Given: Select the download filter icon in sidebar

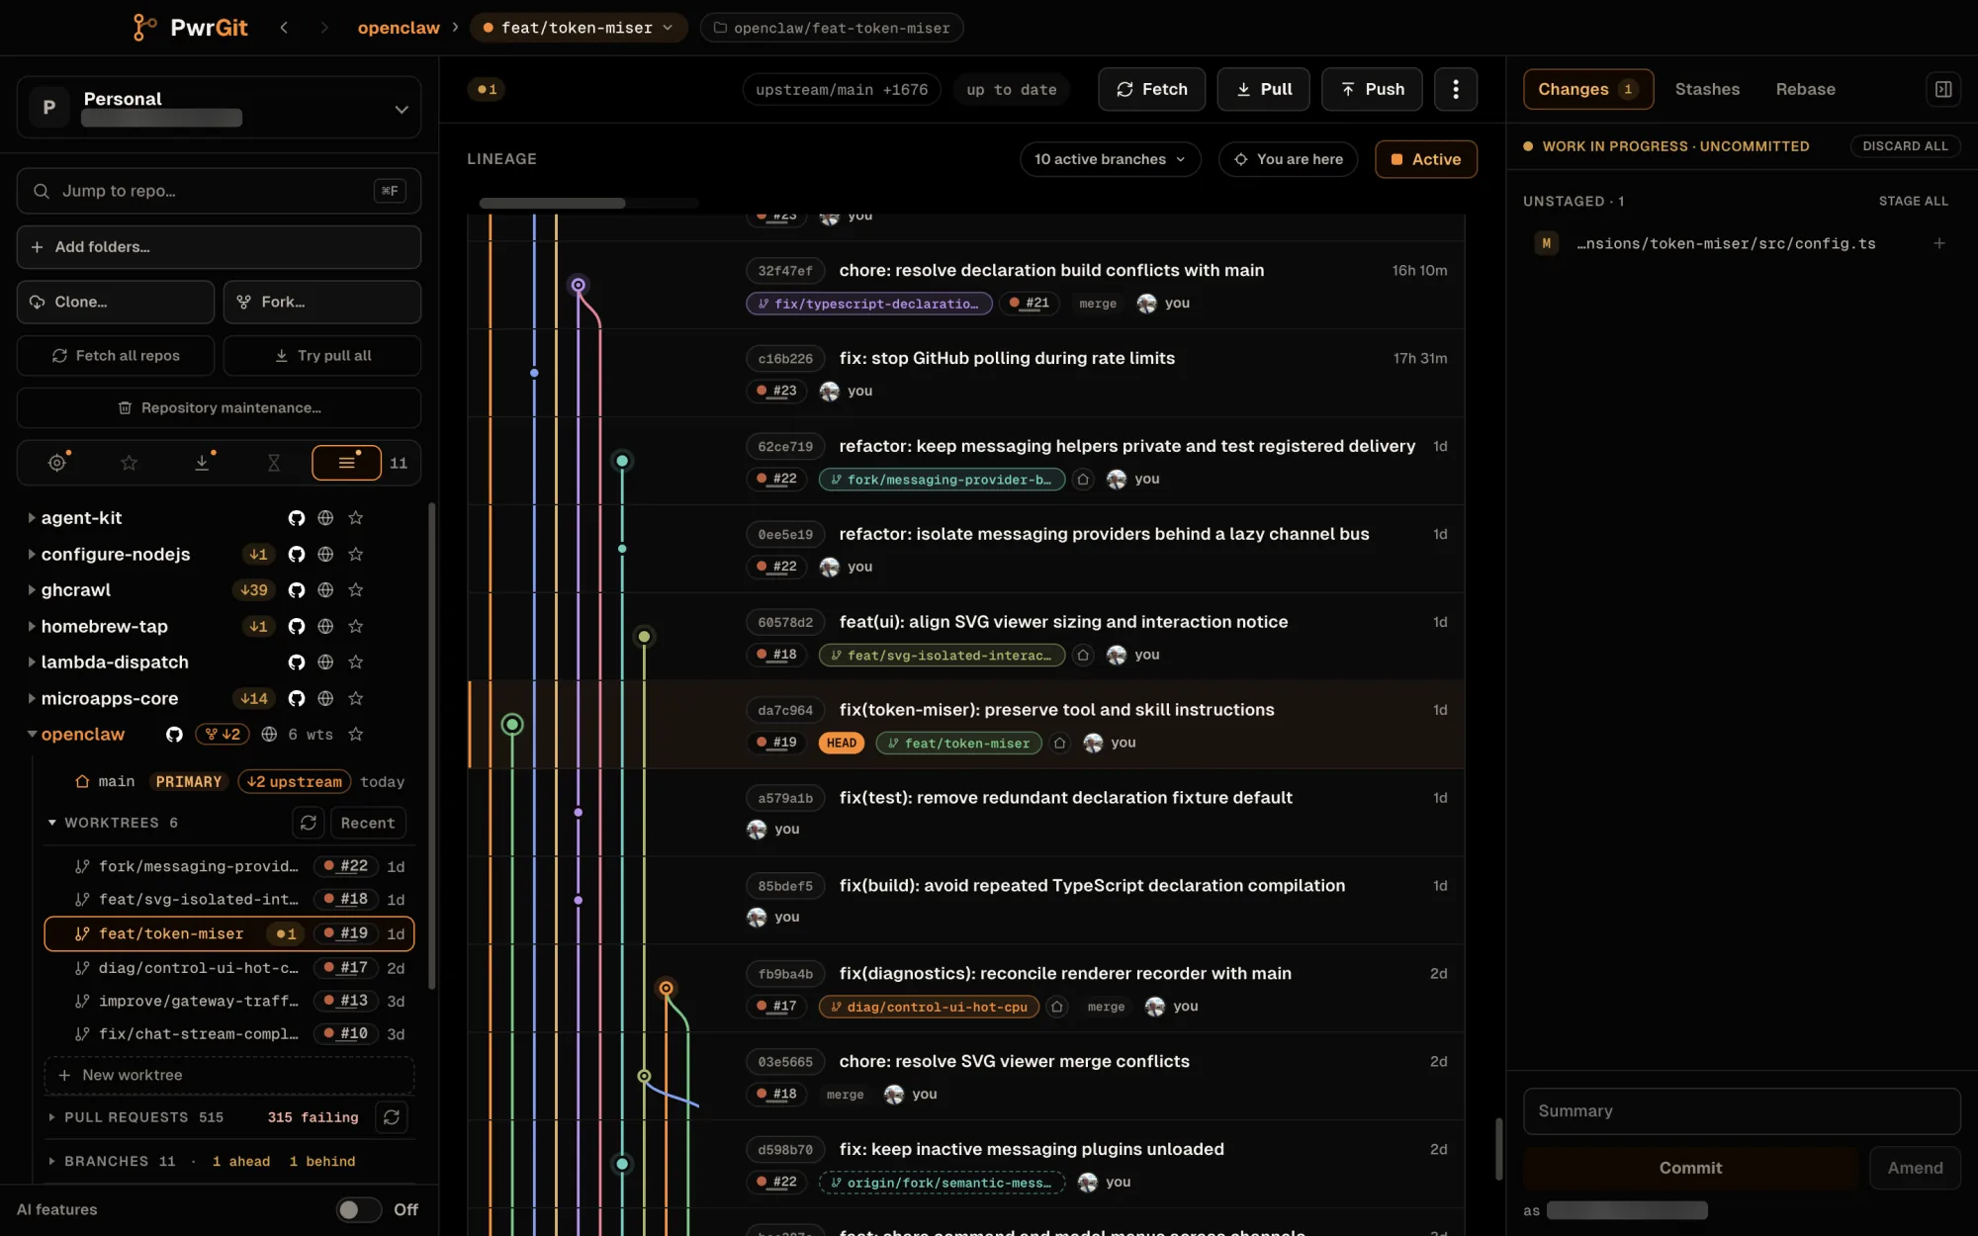Looking at the screenshot, I should coord(202,463).
